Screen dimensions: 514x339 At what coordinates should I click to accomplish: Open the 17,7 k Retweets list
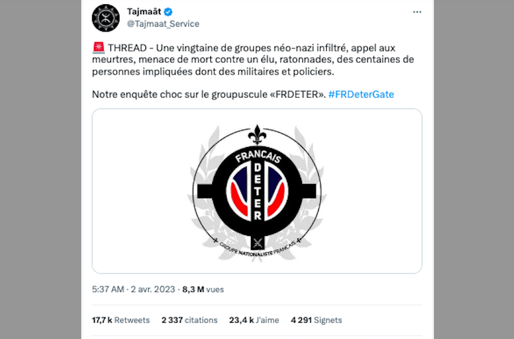click(121, 320)
